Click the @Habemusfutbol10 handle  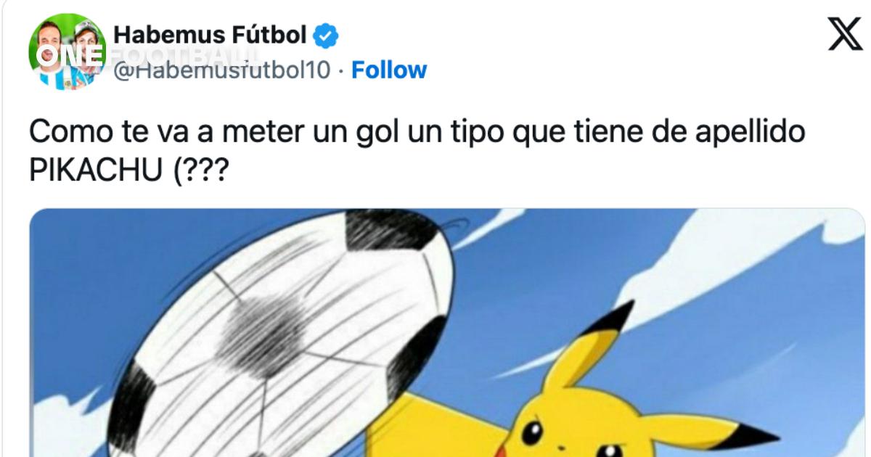(x=223, y=70)
